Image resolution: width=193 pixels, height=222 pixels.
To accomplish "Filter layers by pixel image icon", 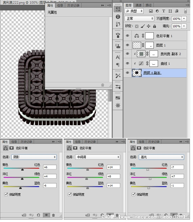I will coord(151,11).
